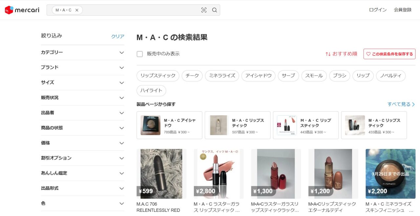Expand the ブランド filter
The width and height of the screenshot is (420, 216).
coord(83,67)
